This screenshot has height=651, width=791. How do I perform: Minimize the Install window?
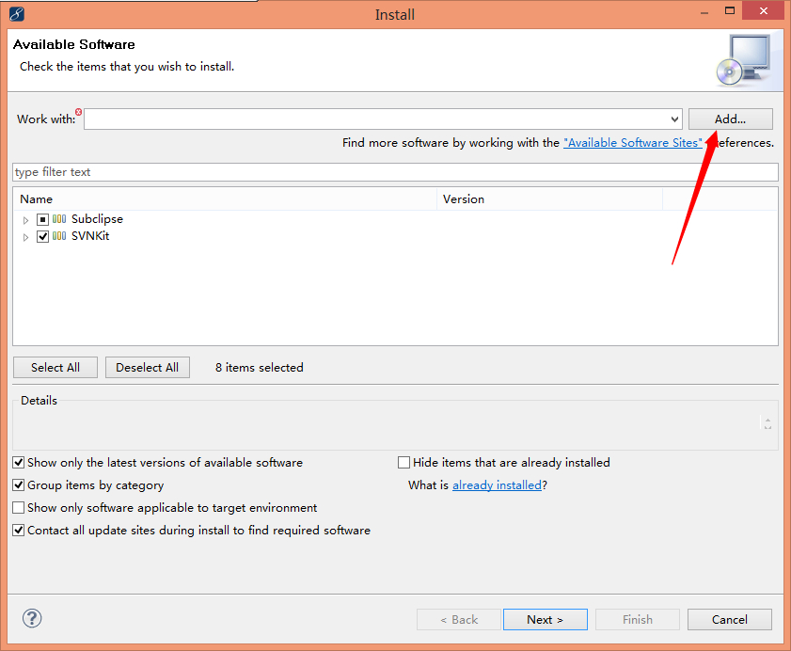(704, 11)
